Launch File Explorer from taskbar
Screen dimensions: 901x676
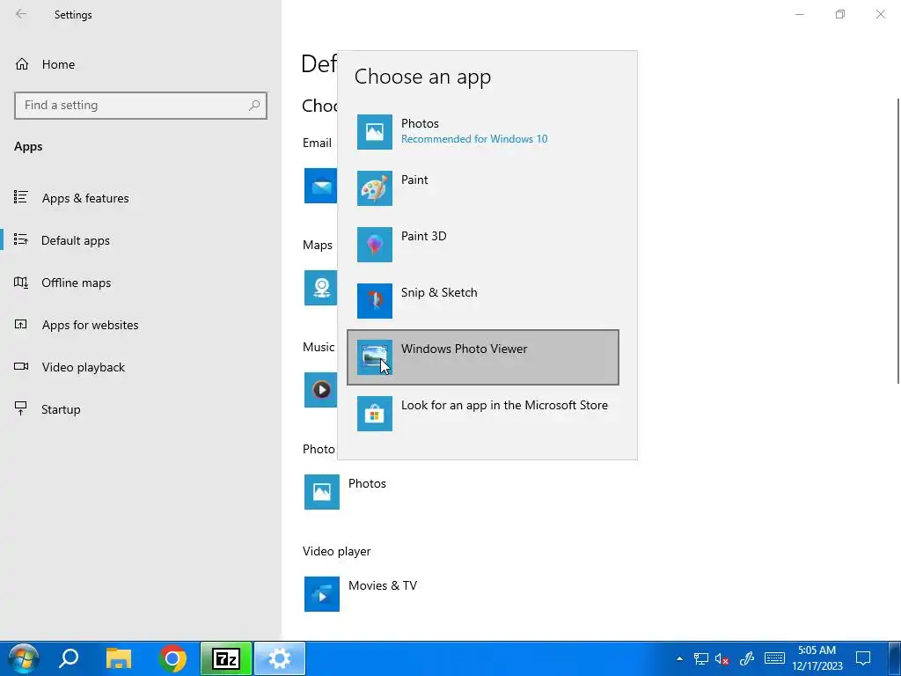click(119, 658)
